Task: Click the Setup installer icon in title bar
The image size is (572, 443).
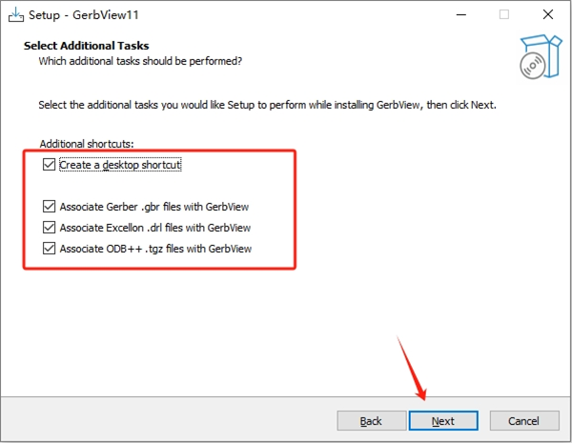Action: 15,13
